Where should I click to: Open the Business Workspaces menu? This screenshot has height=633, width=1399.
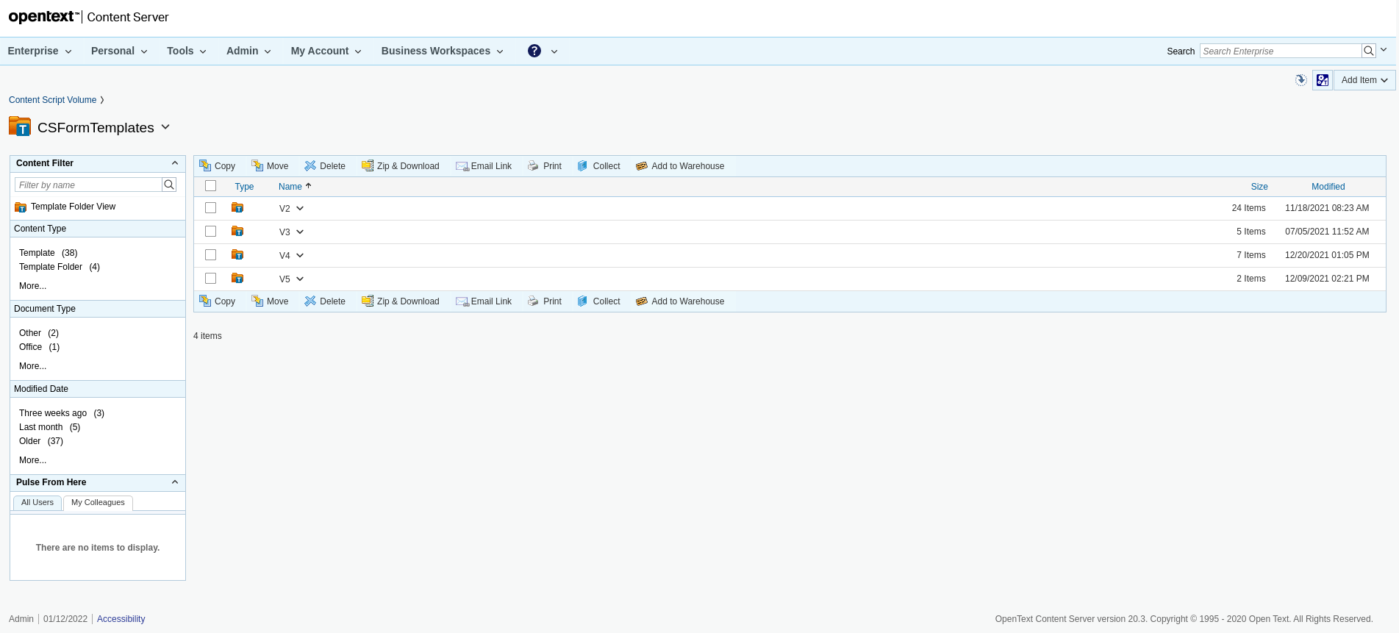click(442, 51)
